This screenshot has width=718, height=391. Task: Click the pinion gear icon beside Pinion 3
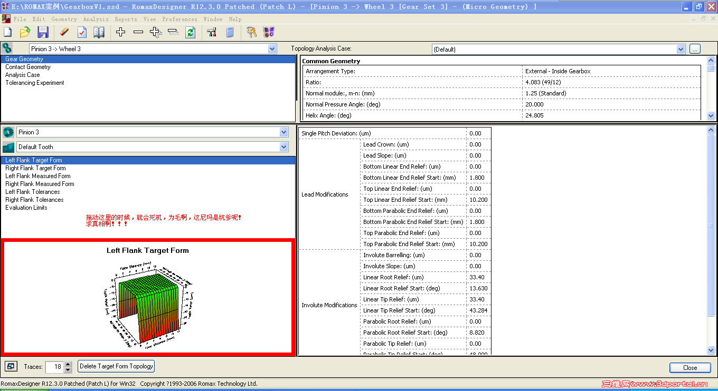pyautogui.click(x=8, y=132)
